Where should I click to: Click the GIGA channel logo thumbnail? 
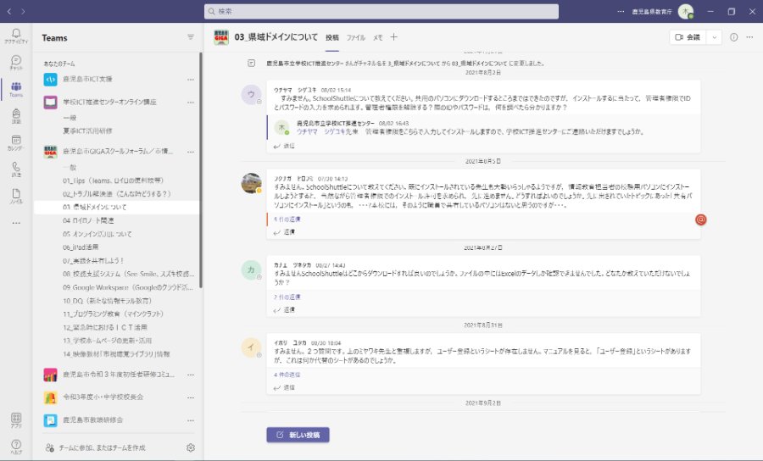[221, 37]
